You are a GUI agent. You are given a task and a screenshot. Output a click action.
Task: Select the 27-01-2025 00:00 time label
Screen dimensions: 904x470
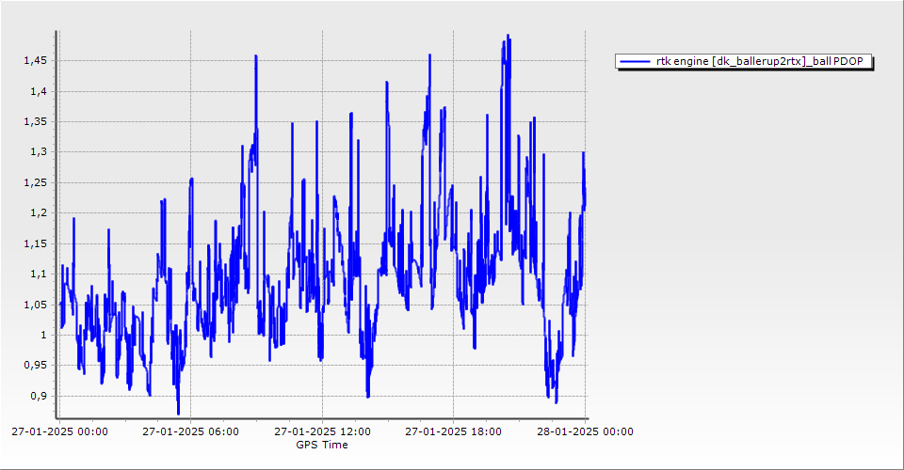point(59,431)
